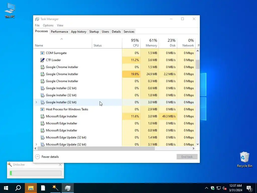The width and height of the screenshot is (257, 193).
Task: Expand the highlighted Google Installer (32 bit) row
Action: pos(36,102)
